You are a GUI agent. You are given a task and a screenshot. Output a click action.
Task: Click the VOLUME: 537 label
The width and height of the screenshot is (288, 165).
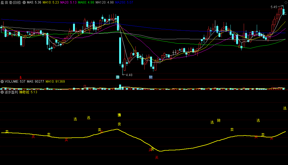click(x=15, y=82)
